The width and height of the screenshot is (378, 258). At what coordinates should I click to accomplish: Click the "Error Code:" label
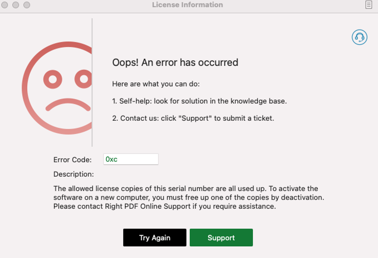coord(73,160)
